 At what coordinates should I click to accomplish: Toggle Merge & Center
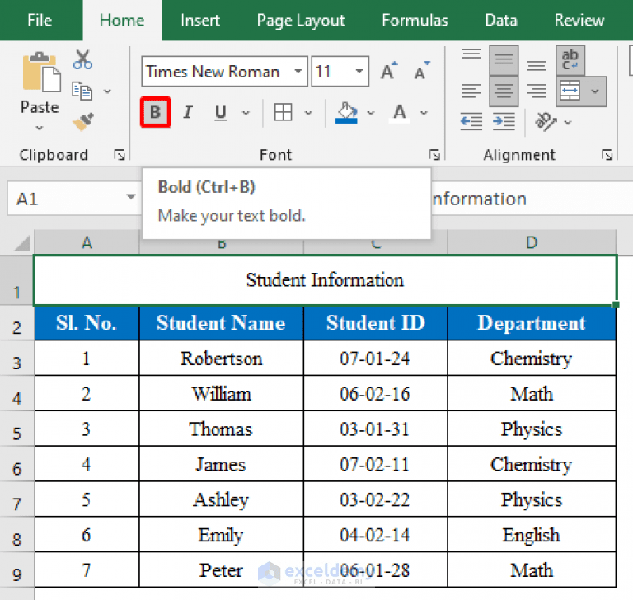570,91
